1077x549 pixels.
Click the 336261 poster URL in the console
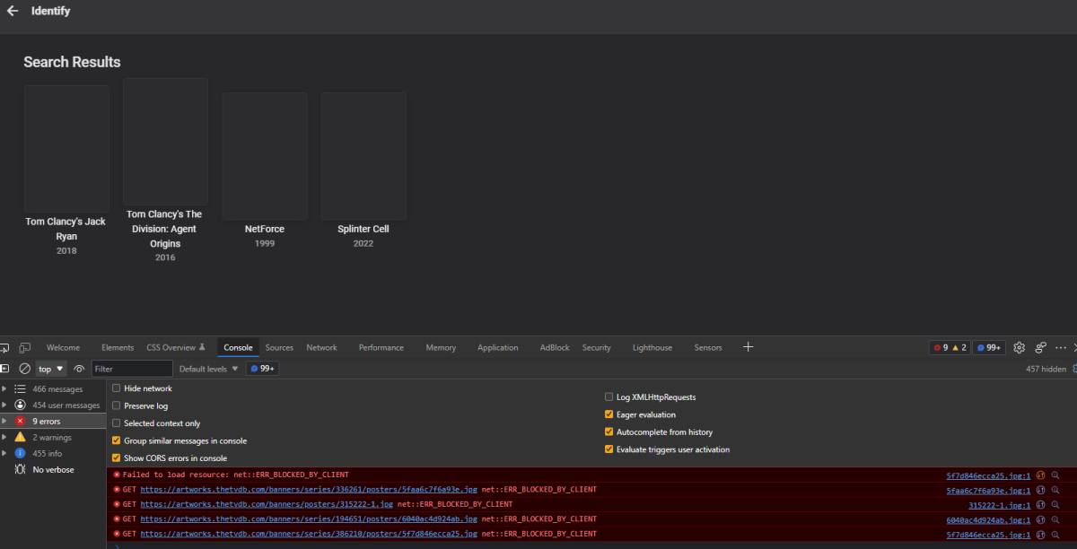[309, 490]
